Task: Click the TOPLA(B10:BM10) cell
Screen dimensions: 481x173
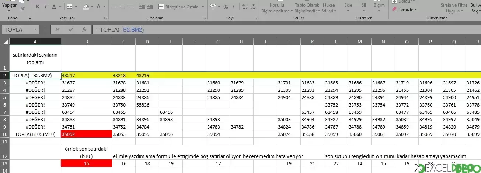Action: click(35, 134)
